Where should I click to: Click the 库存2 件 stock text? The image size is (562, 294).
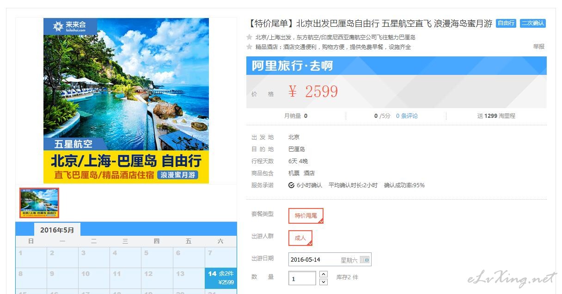point(347,277)
